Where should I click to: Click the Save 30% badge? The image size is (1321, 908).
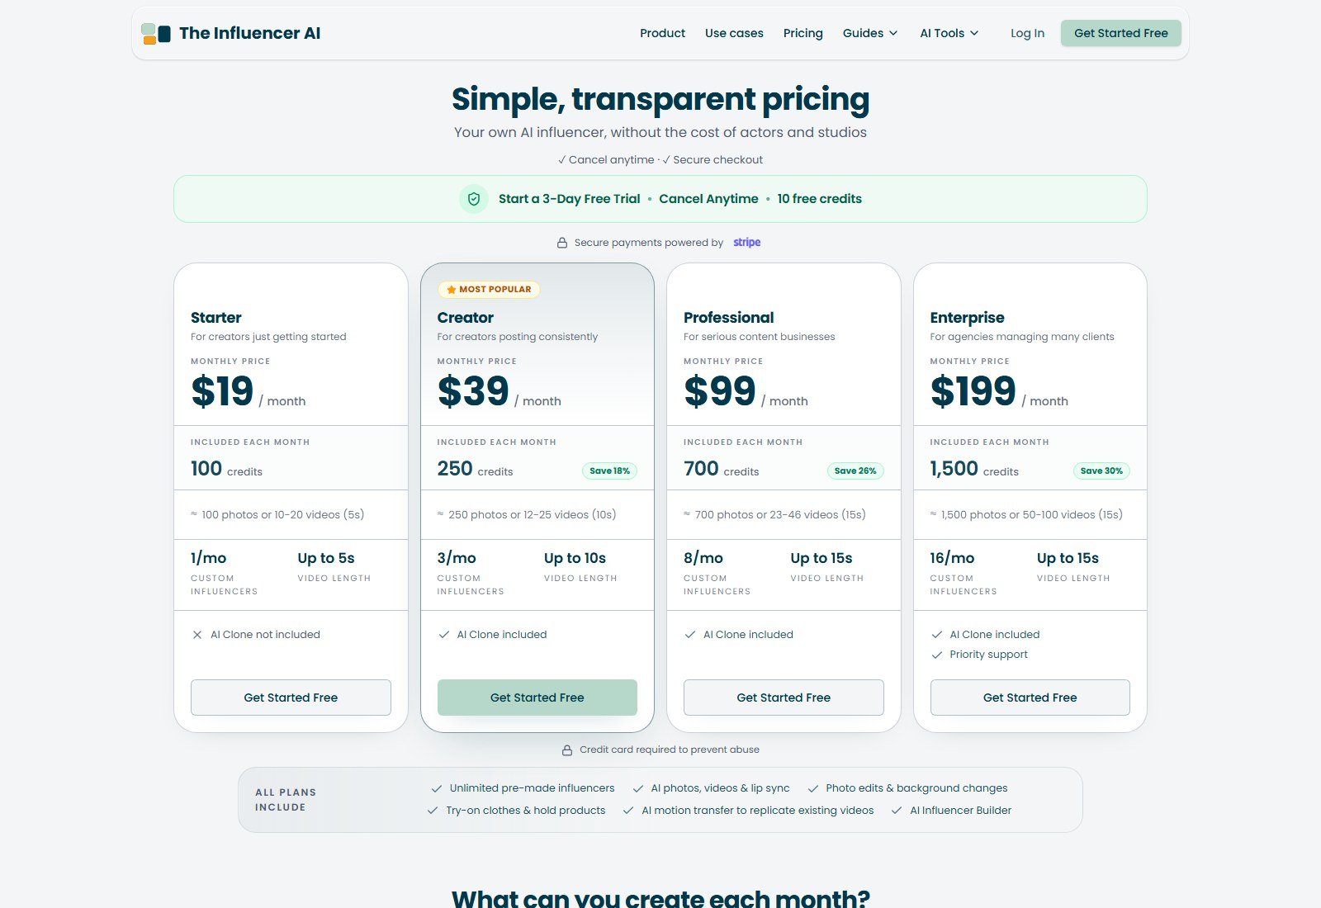1102,471
